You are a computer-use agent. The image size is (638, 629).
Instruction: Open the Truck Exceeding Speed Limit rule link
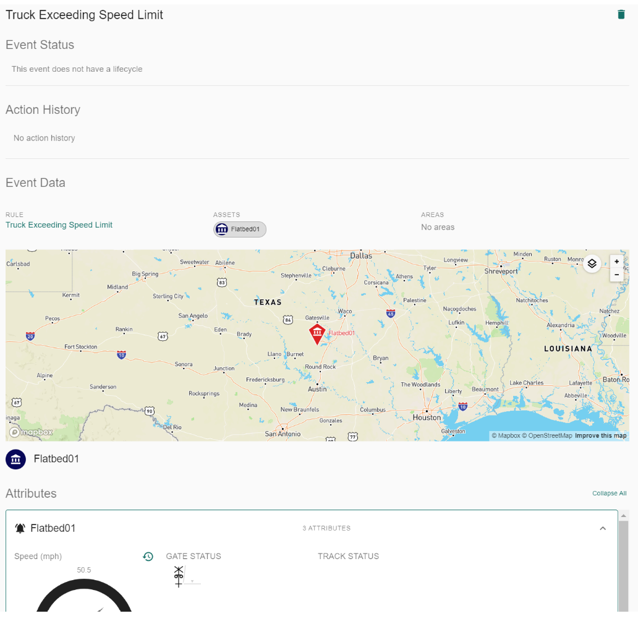coord(59,225)
